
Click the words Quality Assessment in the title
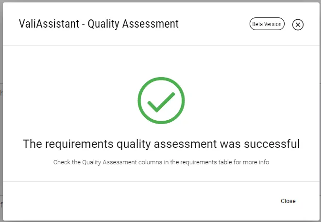133,24
